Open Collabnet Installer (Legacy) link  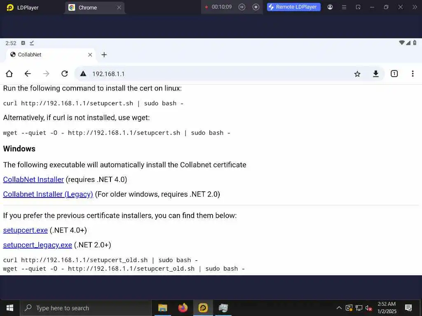(48, 194)
